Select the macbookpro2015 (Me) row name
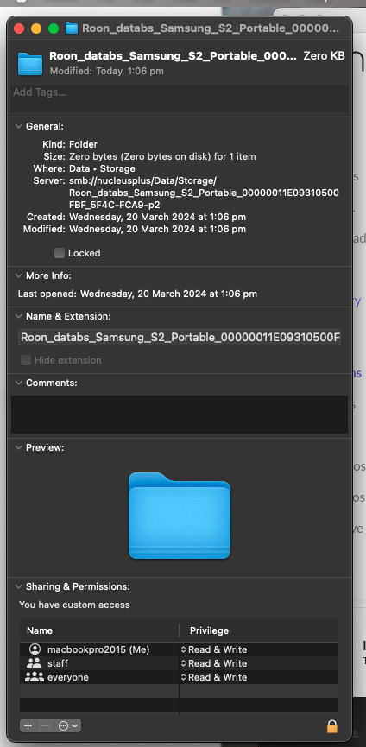Screen dimensions: 366x747 click(98, 649)
